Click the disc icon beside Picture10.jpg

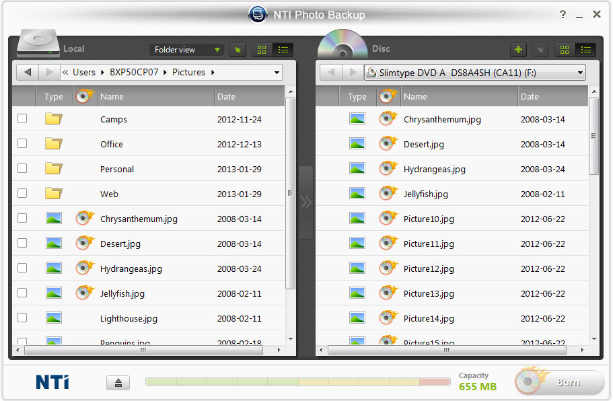[388, 218]
